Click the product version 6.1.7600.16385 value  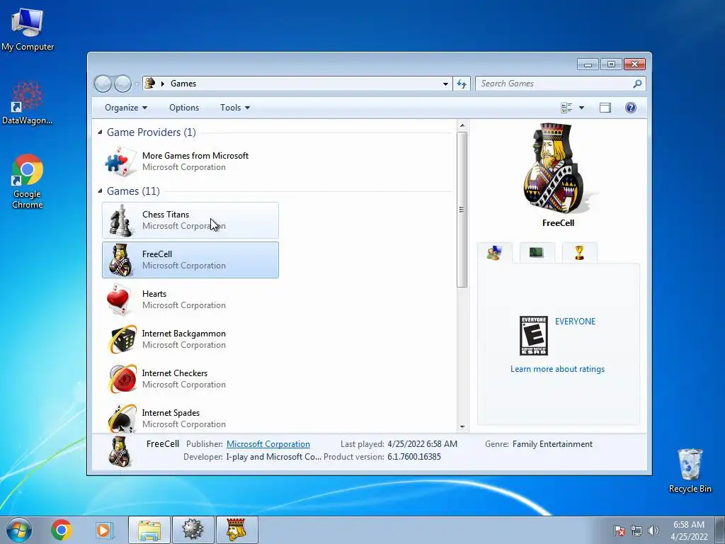(414, 457)
